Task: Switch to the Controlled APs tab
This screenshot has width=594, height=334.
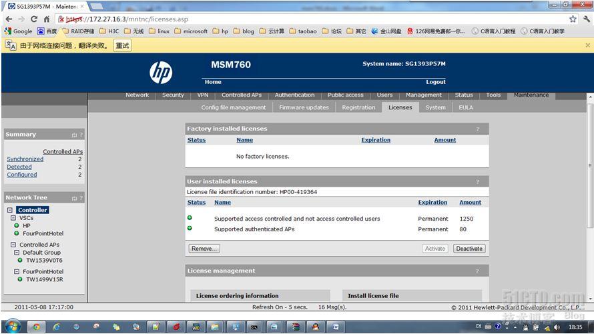Action: (x=242, y=95)
